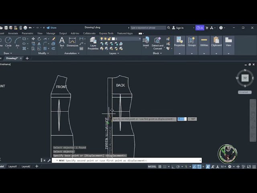Viewport: 257px width, 193px height.
Task: Open the Autodesk App Store cart icon
Action: click(x=207, y=28)
